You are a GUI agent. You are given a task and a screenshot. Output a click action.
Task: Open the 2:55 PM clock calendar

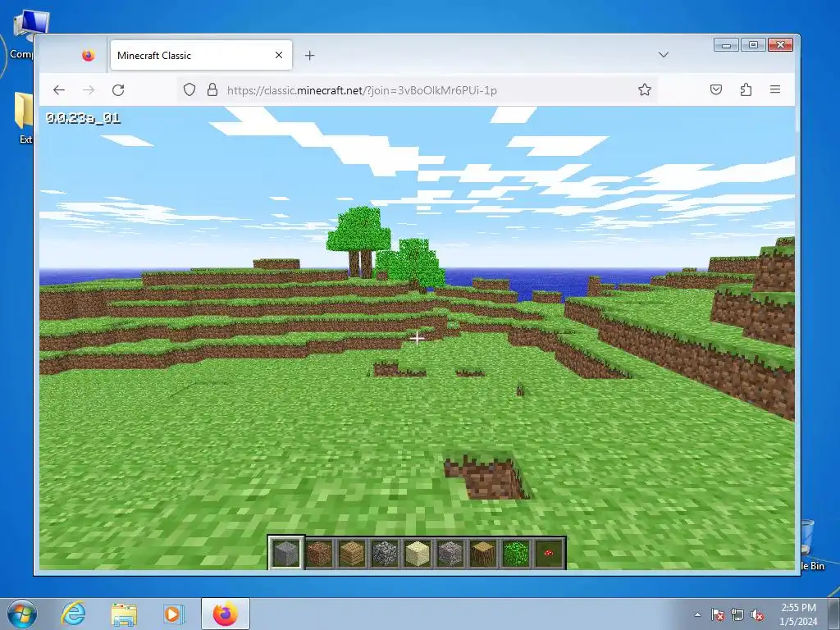(x=798, y=614)
